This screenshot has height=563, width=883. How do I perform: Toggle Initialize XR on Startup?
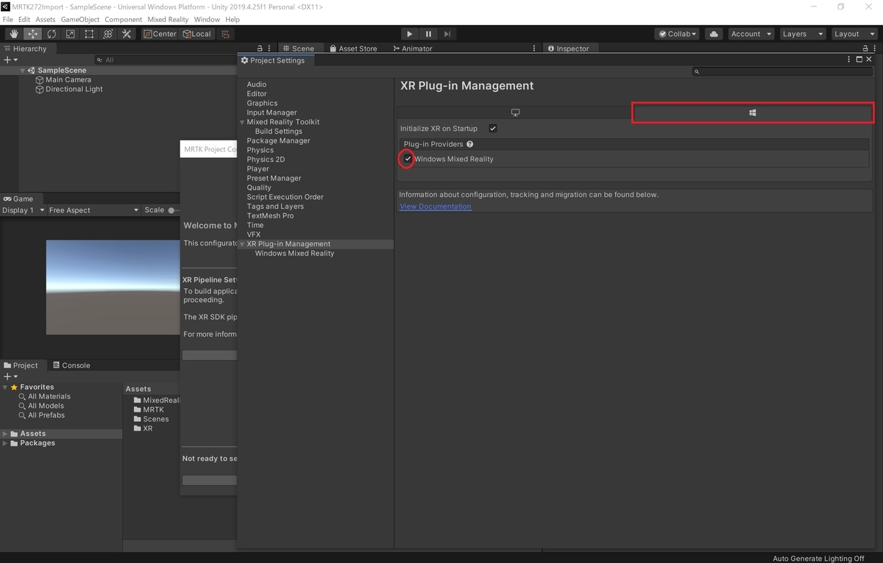click(x=493, y=129)
